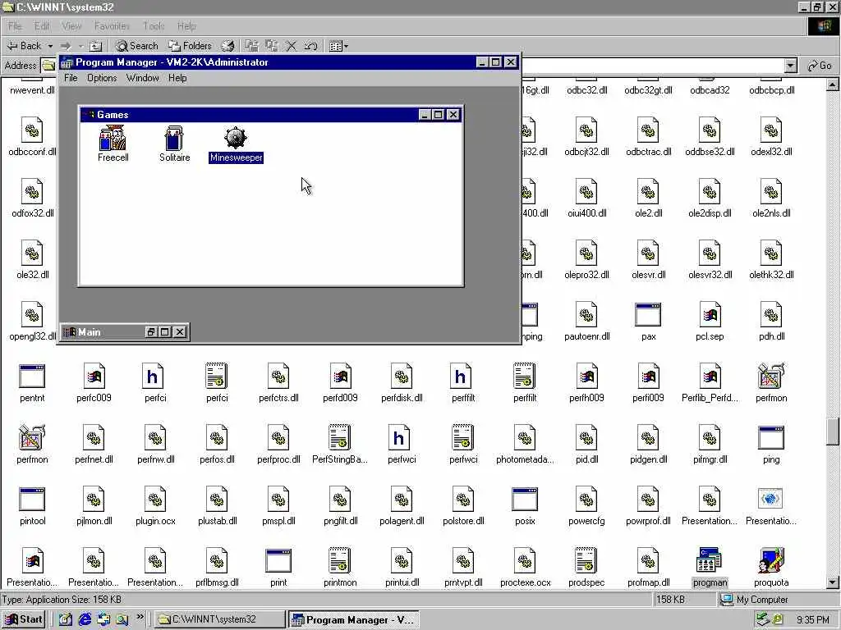
Task: Select the olepro32.dll file icon
Action: click(x=586, y=253)
